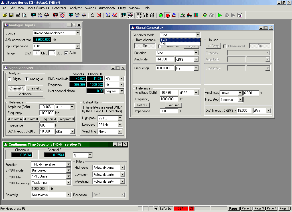
Task: Select the Digital analyze radio button
Action: (x=9, y=79)
